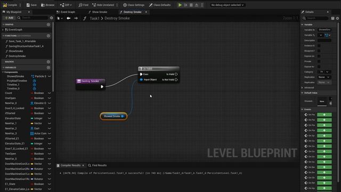This screenshot has height=192, width=341.
Task: Navigate back with the left arrow
Action: point(69,18)
